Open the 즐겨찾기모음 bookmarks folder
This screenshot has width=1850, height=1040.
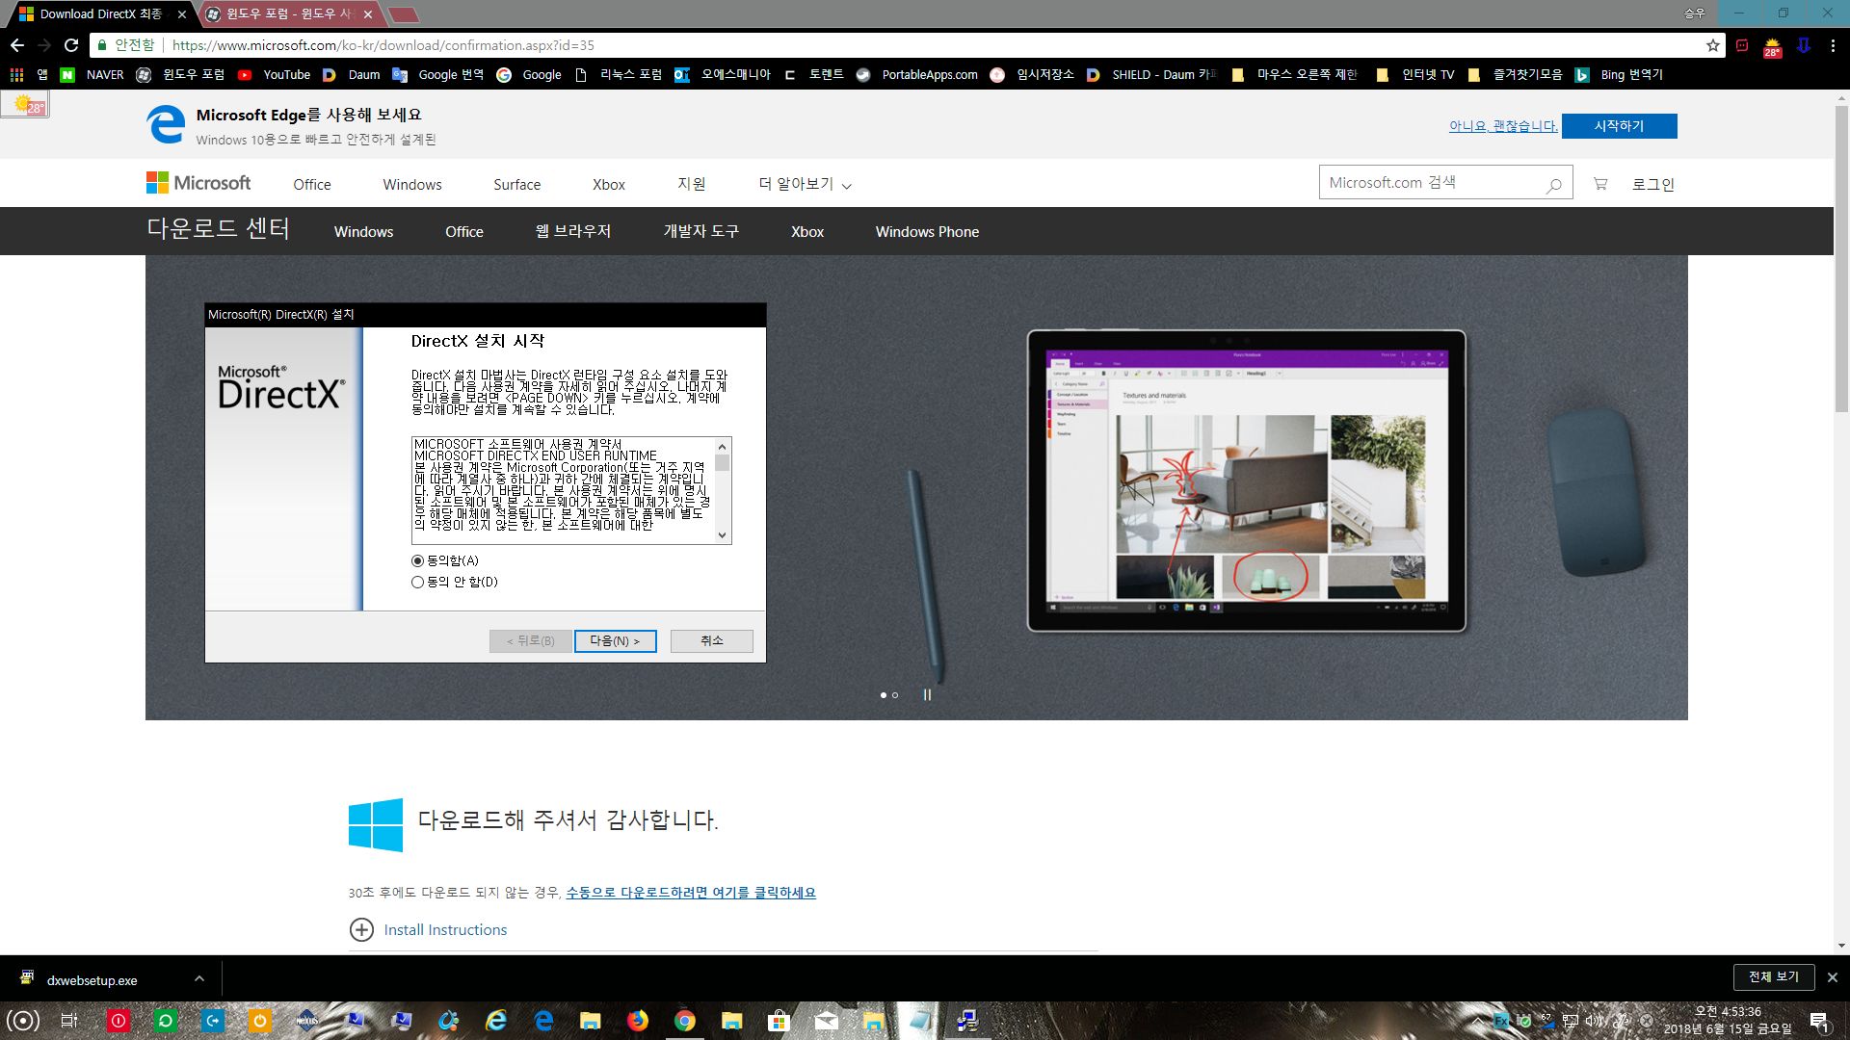[x=1516, y=74]
